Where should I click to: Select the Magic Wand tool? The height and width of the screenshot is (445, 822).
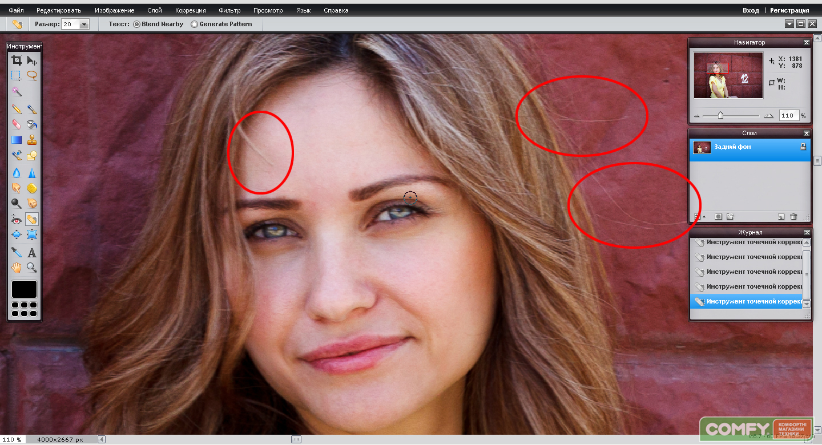pyautogui.click(x=17, y=91)
